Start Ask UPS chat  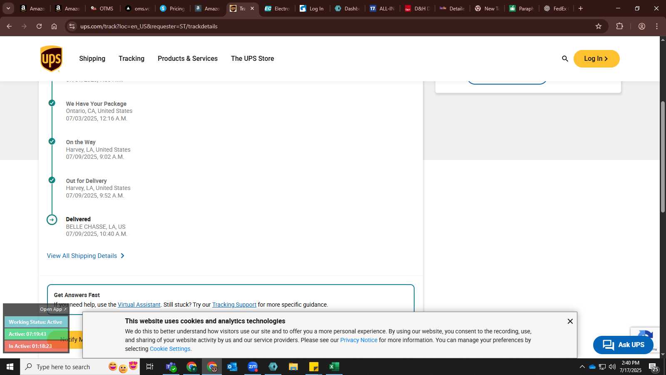tap(623, 345)
